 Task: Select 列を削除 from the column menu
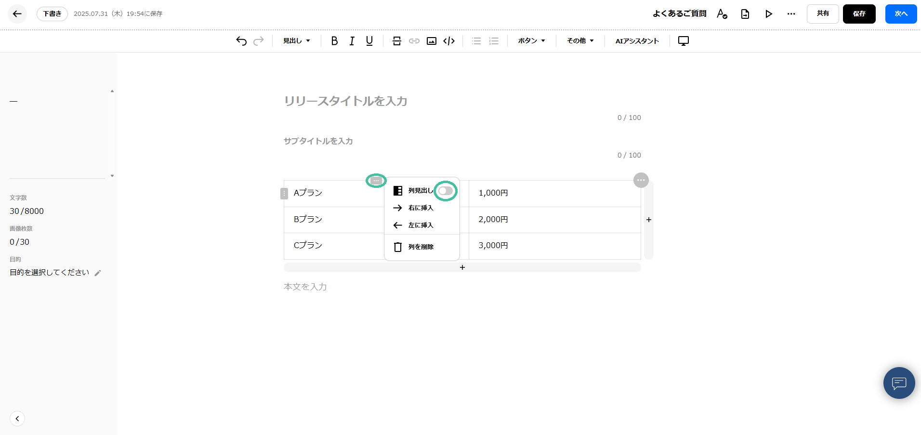(421, 247)
